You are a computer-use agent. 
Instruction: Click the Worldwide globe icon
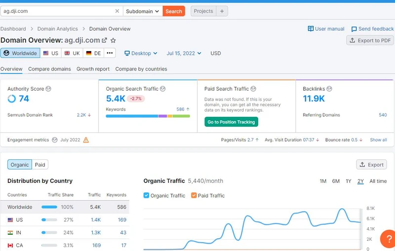pyautogui.click(x=6, y=53)
